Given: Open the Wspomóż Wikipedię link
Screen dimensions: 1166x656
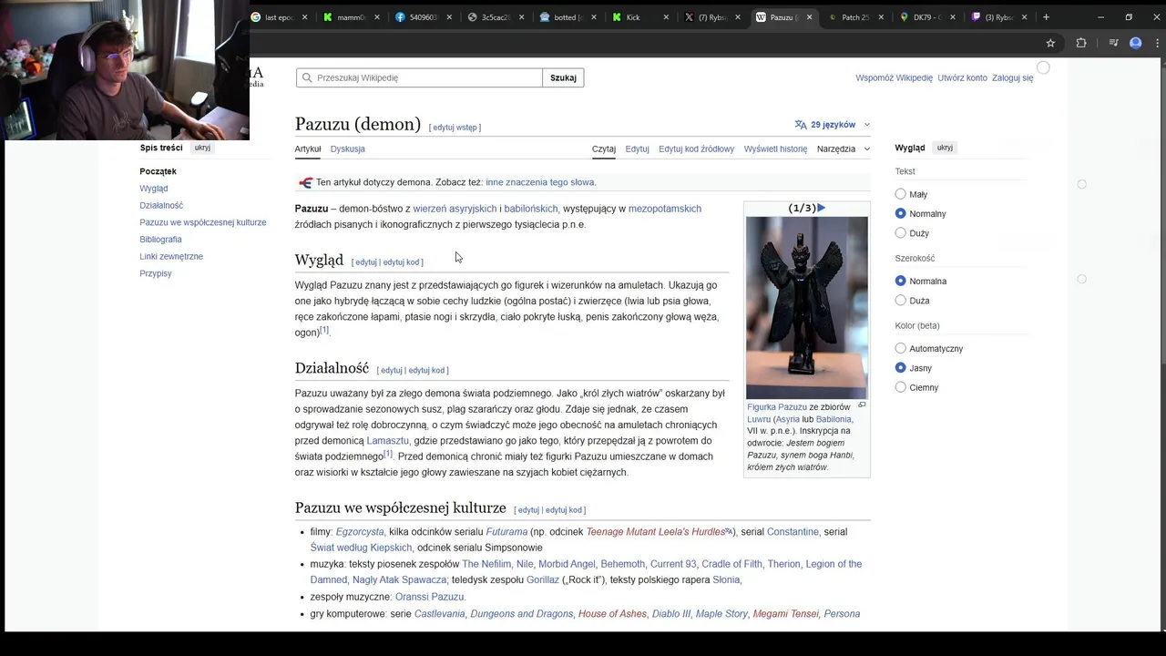Looking at the screenshot, I should [894, 77].
